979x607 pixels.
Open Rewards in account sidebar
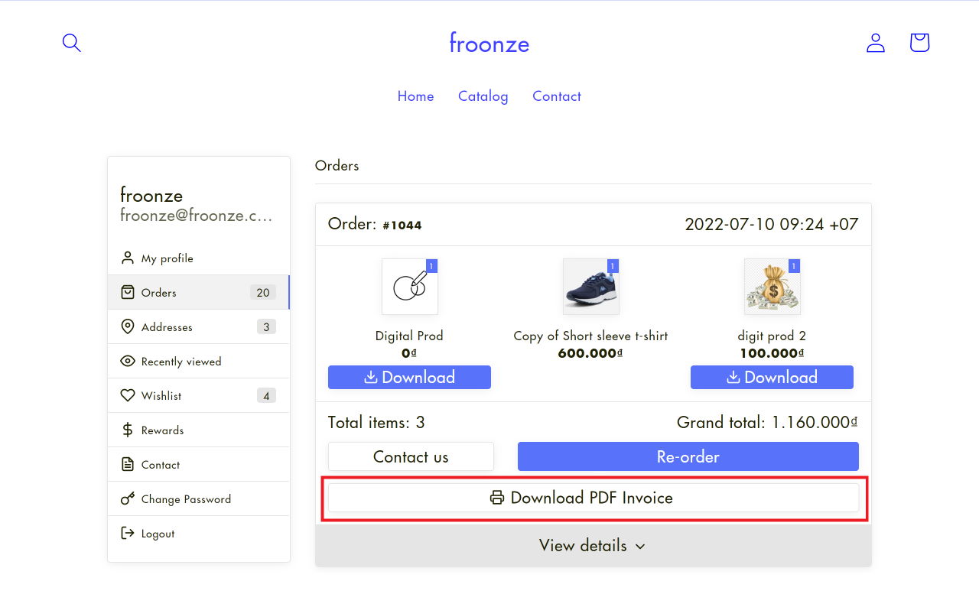(199, 430)
